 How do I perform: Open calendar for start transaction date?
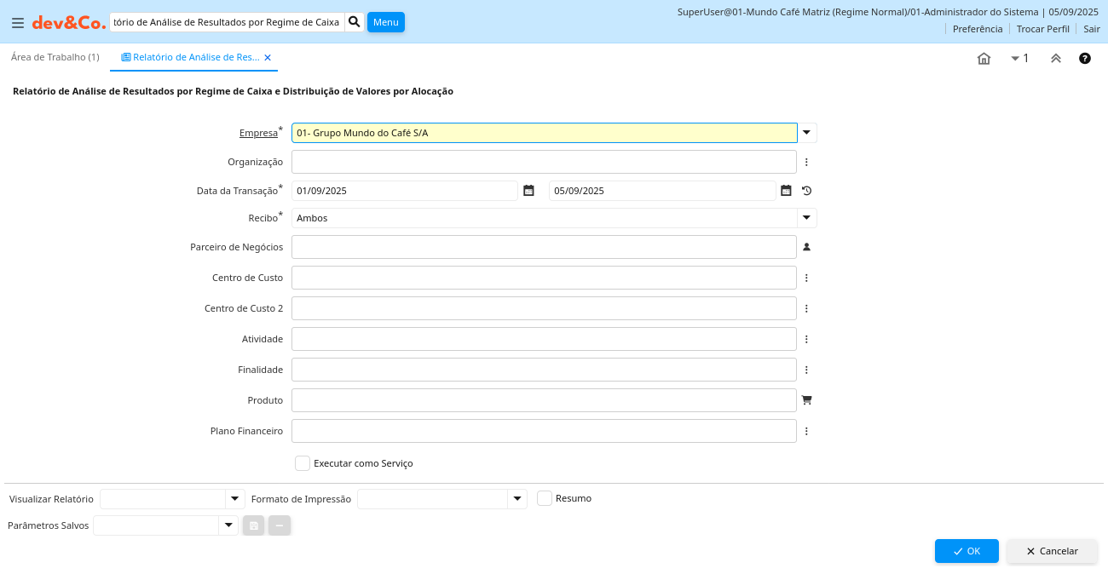pyautogui.click(x=528, y=191)
